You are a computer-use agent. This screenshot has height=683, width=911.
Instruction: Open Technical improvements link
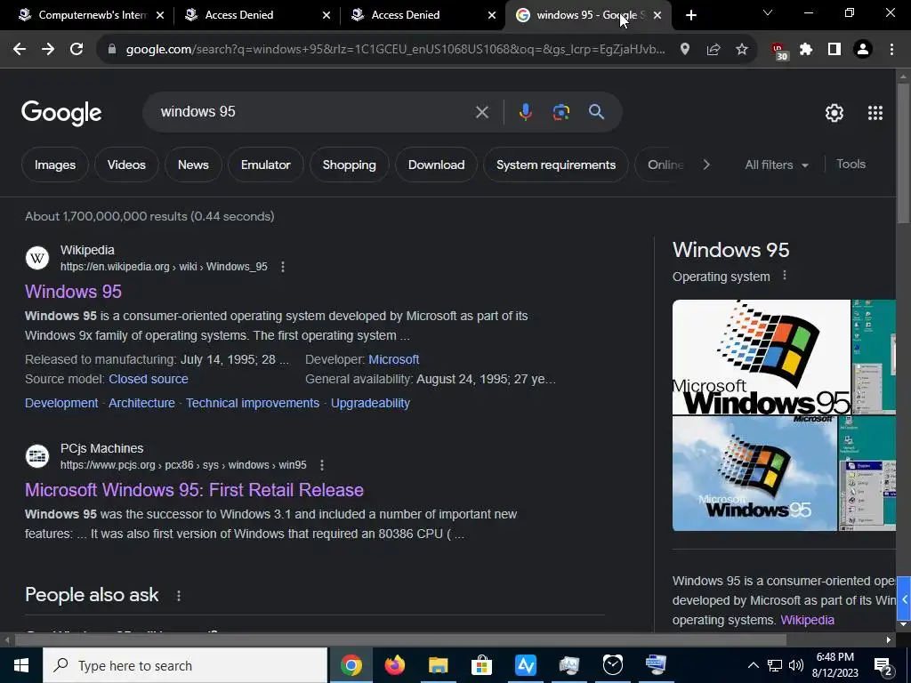[x=253, y=403]
